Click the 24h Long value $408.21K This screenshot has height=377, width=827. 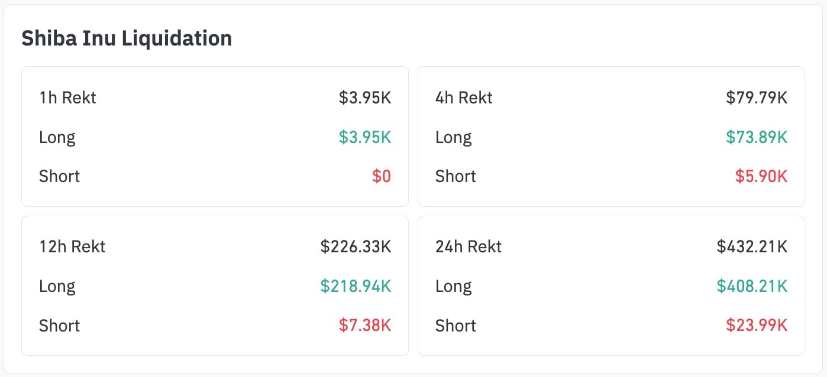click(752, 286)
